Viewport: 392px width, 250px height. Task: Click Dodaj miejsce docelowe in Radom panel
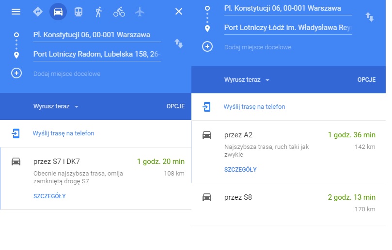pos(67,74)
